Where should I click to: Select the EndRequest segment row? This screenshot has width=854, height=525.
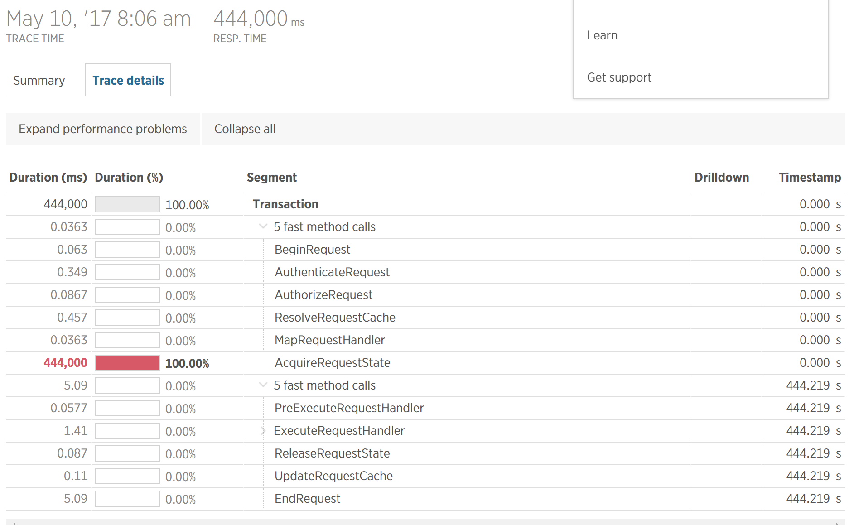pos(307,498)
